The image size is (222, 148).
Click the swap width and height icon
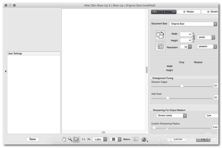160,35
